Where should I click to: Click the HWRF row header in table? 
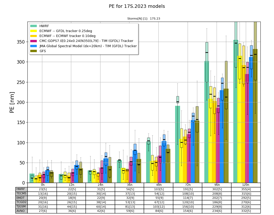[x=21, y=189]
